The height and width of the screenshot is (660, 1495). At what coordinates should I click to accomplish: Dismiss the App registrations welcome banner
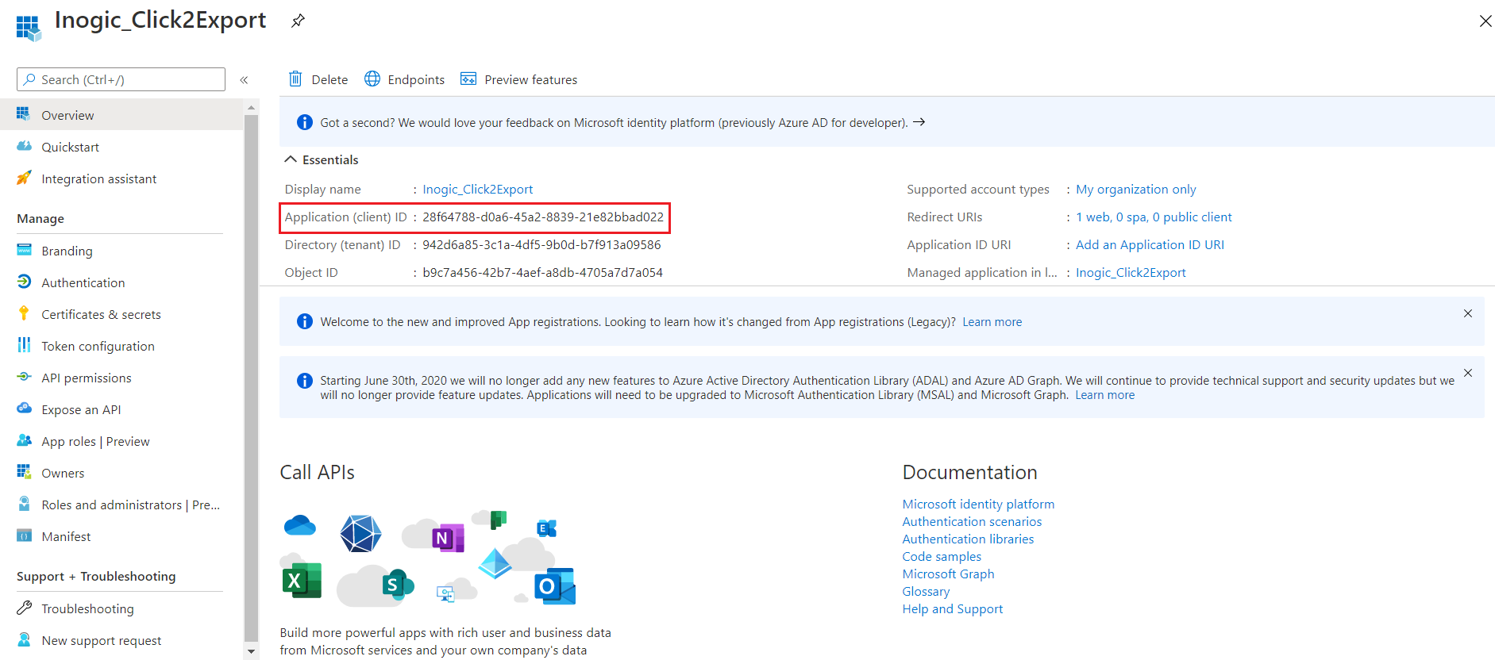pos(1468,313)
